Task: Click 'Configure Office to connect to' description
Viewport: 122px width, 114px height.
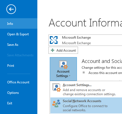Action: [85, 106]
